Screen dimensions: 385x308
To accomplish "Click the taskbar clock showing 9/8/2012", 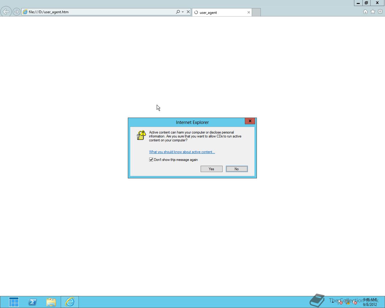I will coord(370,302).
